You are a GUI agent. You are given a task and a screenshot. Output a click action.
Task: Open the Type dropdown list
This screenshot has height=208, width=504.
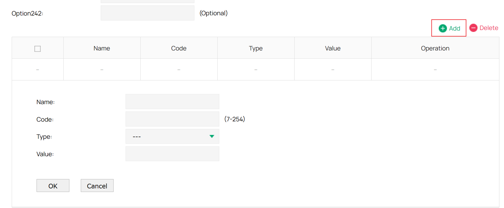pos(172,136)
